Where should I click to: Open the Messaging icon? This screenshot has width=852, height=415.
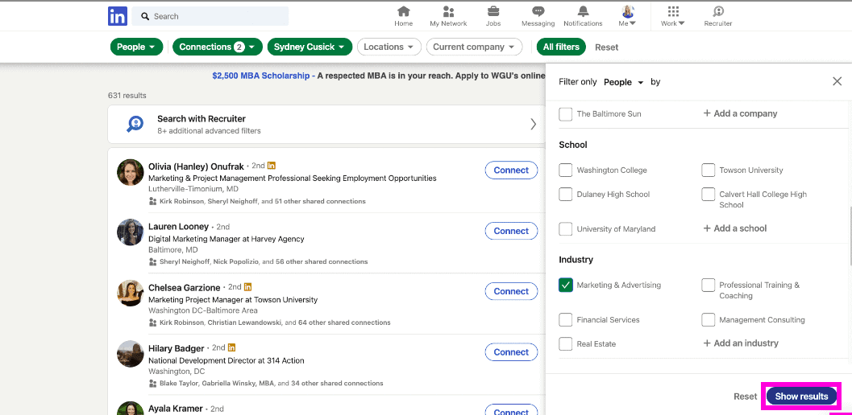point(538,11)
